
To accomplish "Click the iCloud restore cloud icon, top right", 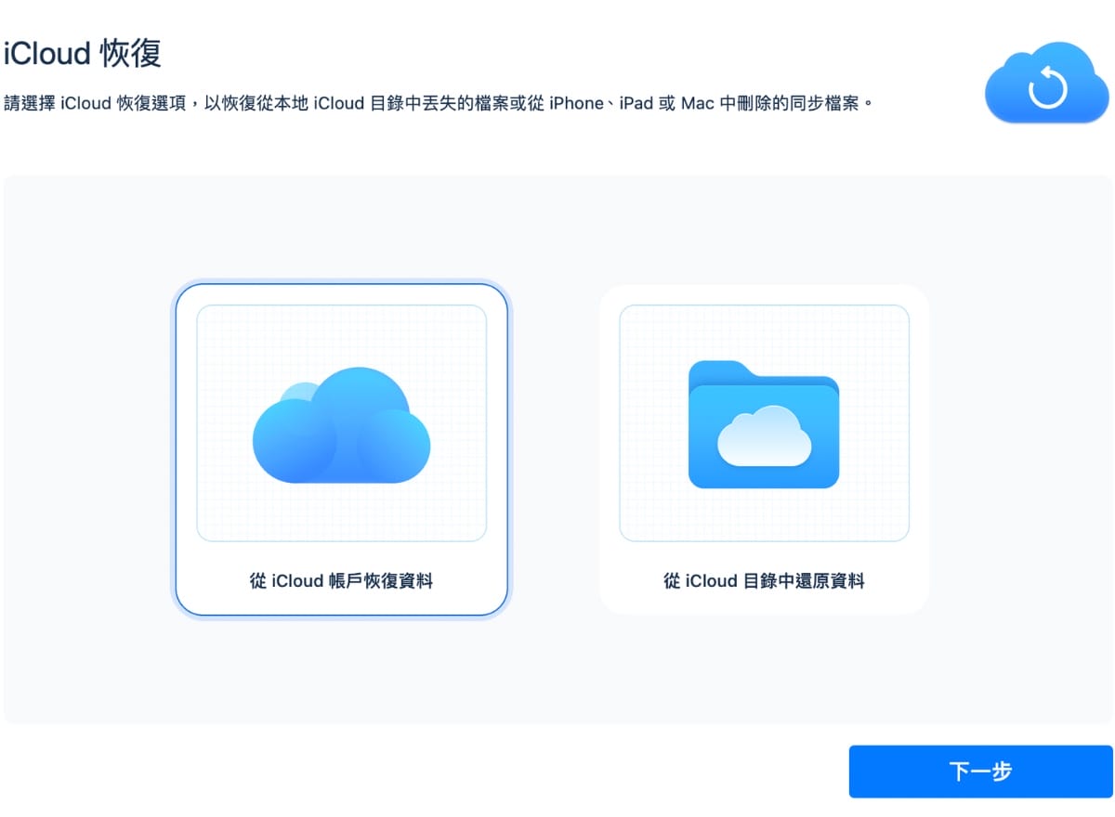I will coord(1047,83).
